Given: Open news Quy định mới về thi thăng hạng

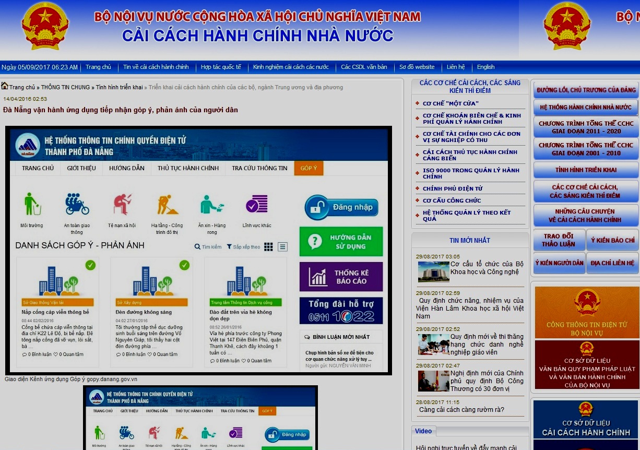Looking at the screenshot, I should pyautogui.click(x=487, y=345).
